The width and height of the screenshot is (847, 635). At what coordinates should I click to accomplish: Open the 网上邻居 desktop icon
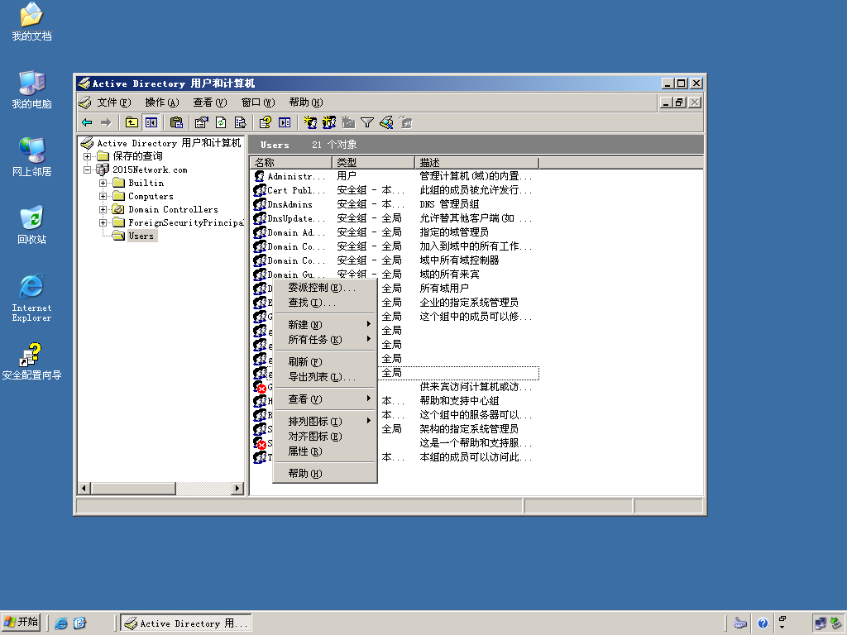[32, 157]
